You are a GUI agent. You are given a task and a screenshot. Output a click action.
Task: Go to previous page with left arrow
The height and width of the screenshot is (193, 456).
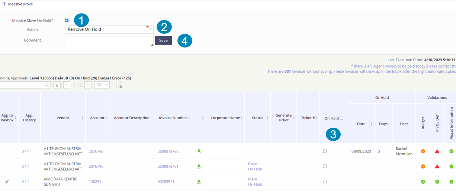[x=67, y=85]
